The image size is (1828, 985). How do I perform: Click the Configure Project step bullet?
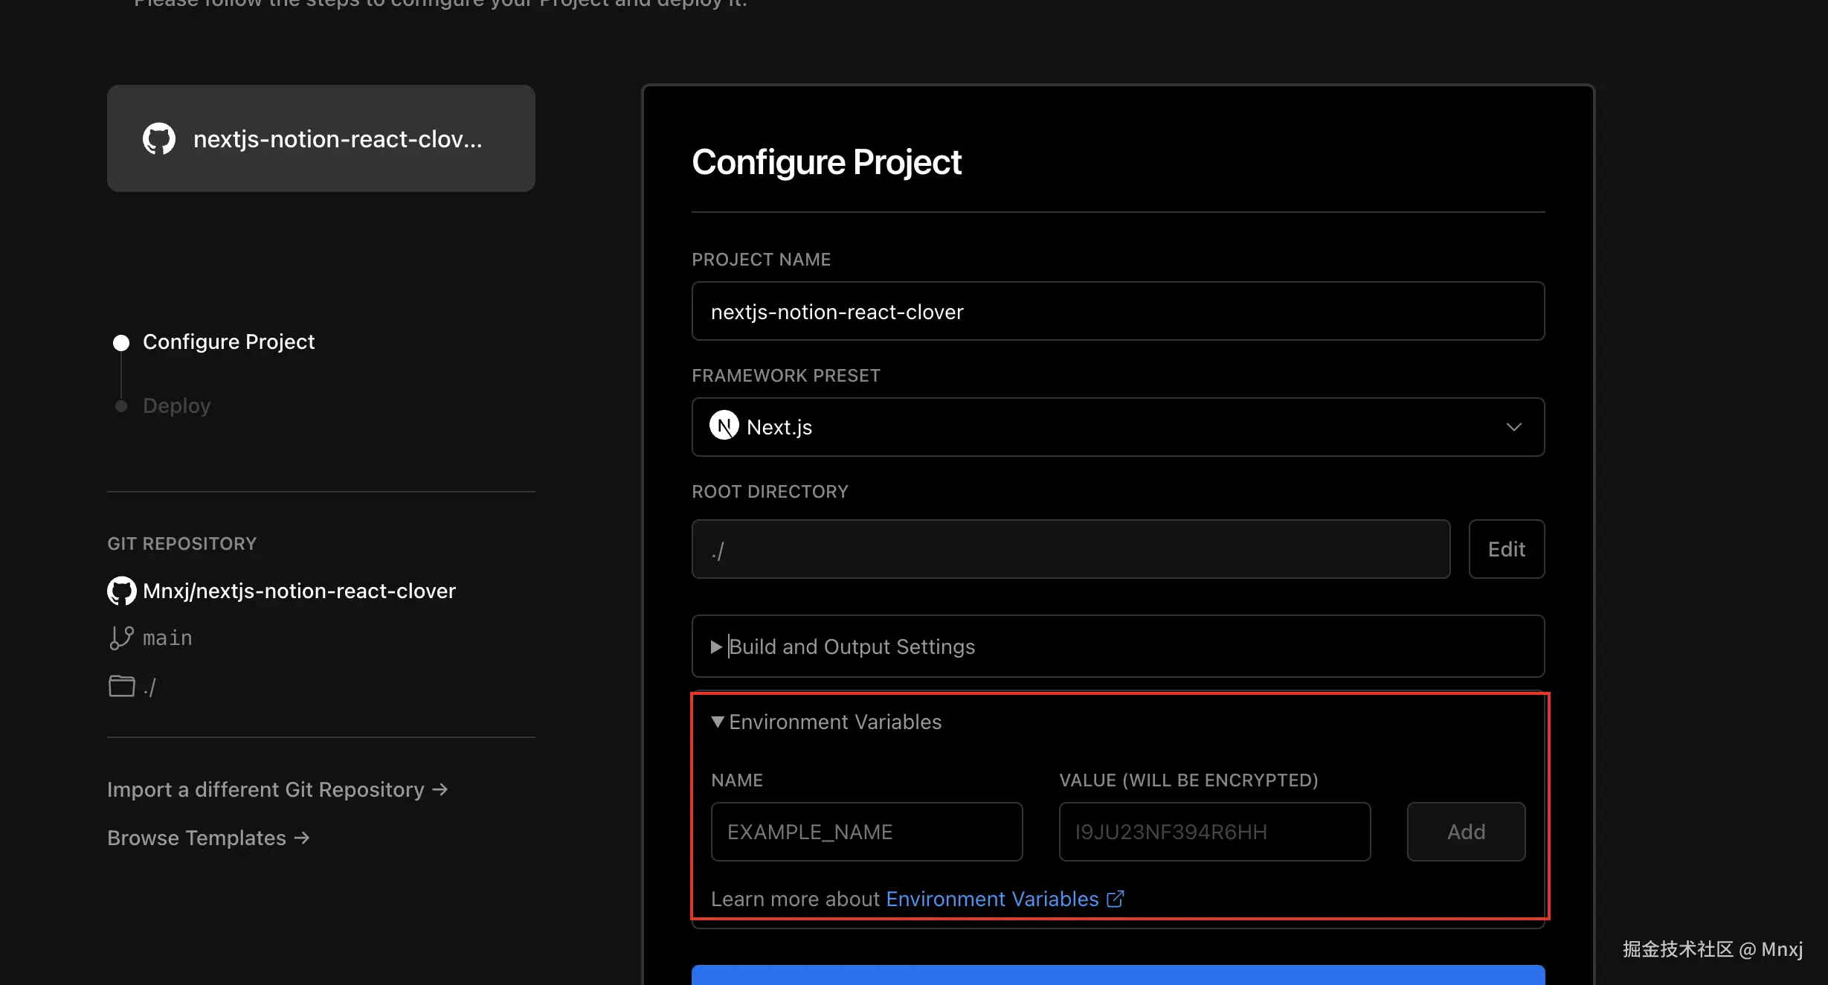coord(121,342)
